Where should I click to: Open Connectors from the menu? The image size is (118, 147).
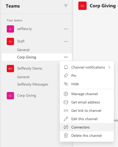tap(87, 127)
